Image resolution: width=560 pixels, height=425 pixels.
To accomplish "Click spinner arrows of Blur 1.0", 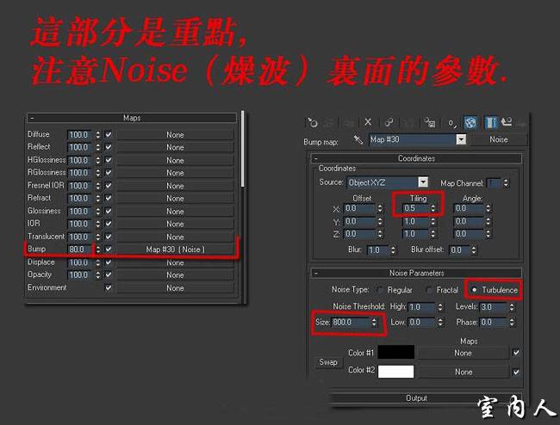I will (393, 250).
